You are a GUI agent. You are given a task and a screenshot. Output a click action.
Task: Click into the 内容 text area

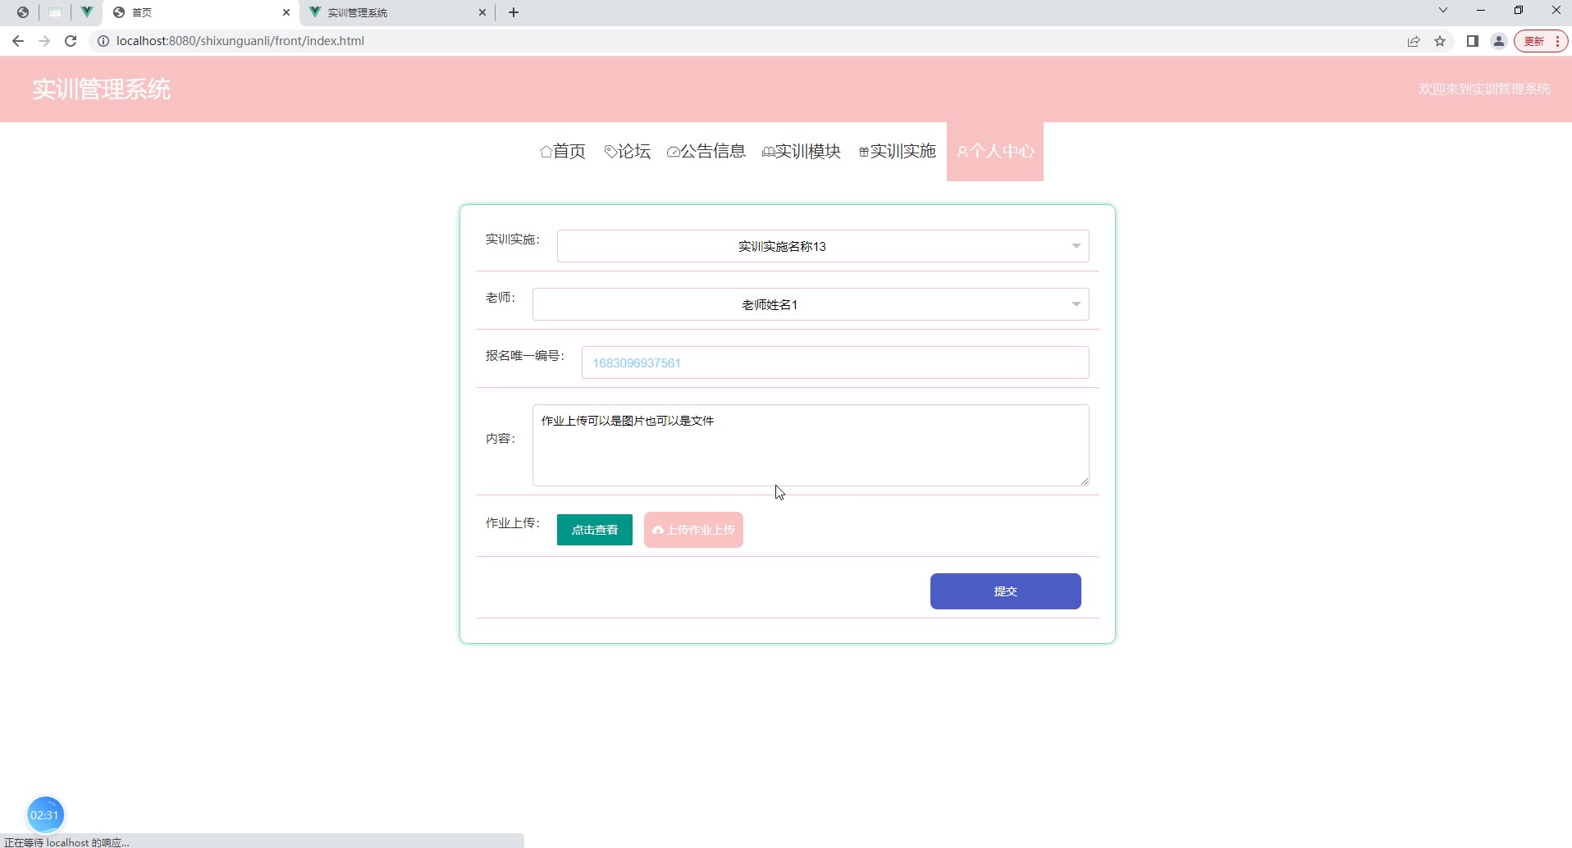point(810,445)
